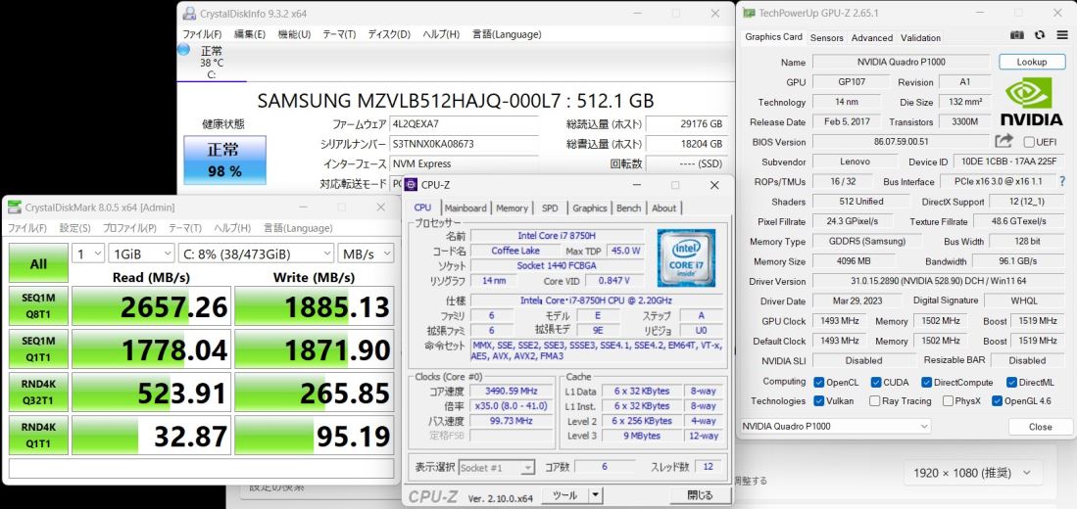Open the drive C: 8% dropdown

tap(256, 254)
